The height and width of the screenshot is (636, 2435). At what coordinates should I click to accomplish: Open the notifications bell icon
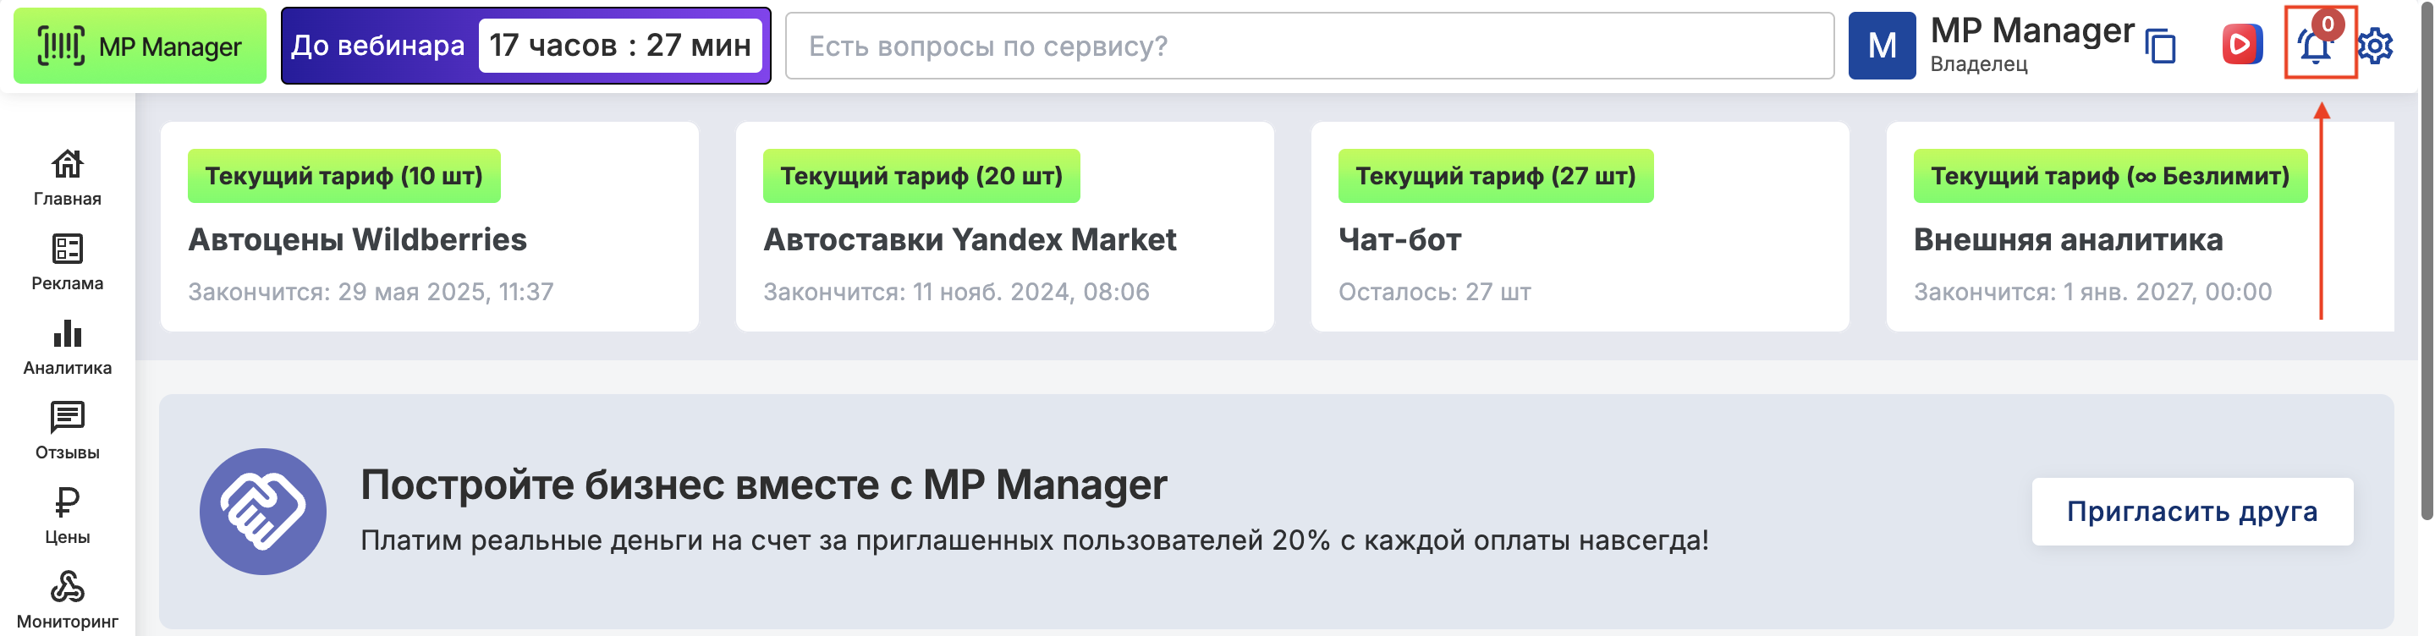(2315, 46)
